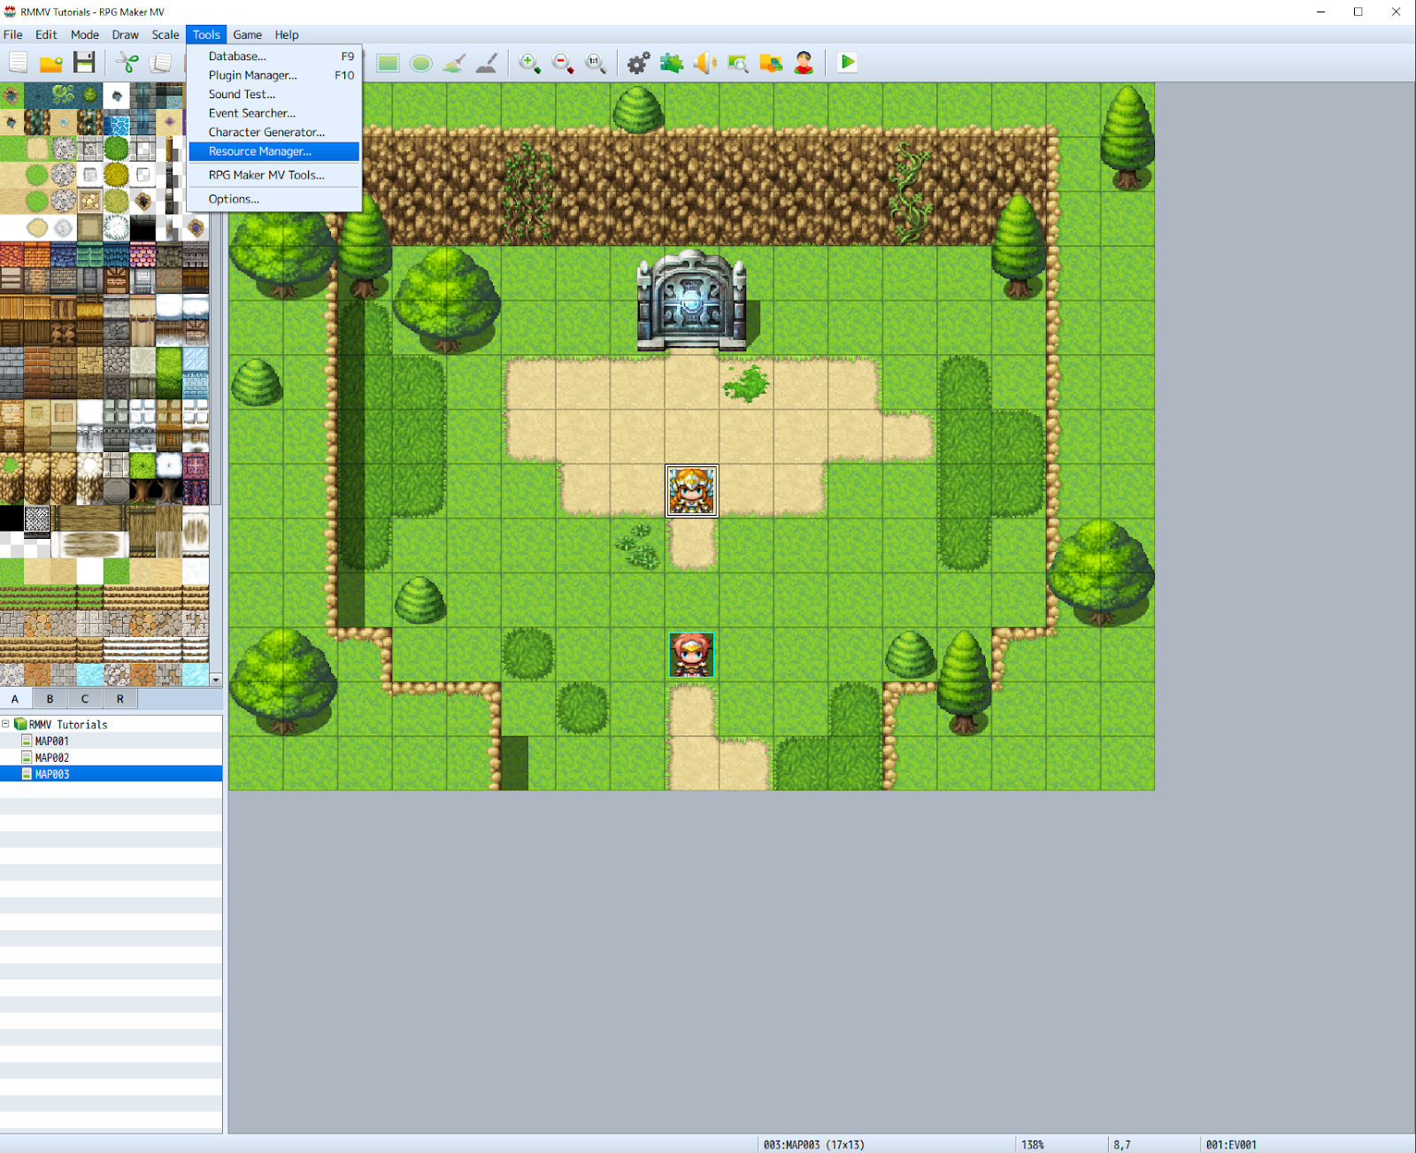Choose Character Generator... menu entry
Image resolution: width=1416 pixels, height=1153 pixels.
pyautogui.click(x=274, y=132)
